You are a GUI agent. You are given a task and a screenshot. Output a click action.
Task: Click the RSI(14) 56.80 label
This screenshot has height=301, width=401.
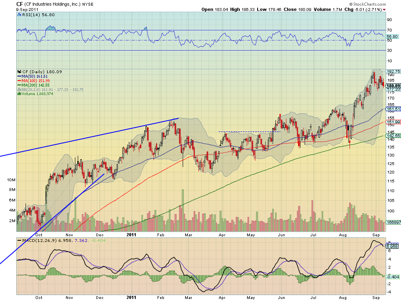38,15
